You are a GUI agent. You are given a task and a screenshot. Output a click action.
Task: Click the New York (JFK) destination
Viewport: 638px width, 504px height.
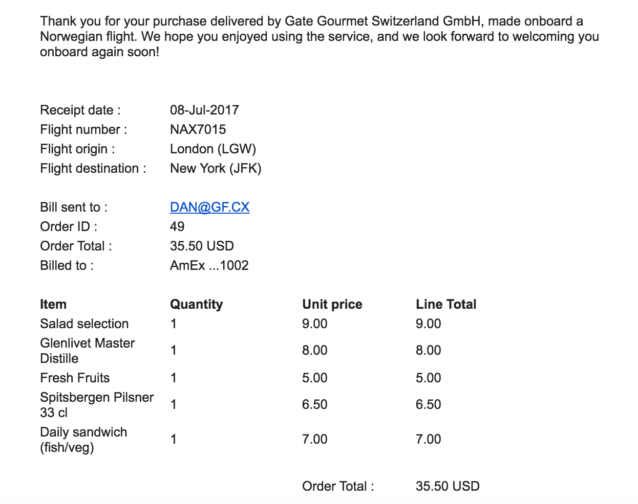coord(216,168)
